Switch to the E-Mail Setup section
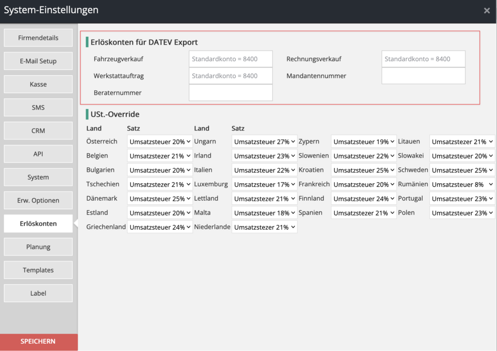The image size is (497, 351). click(x=38, y=61)
